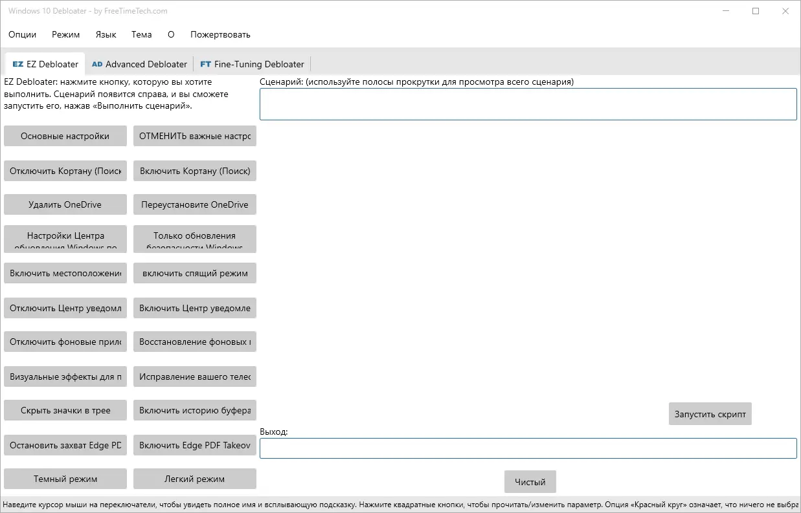801x513 pixels.
Task: Switch to the Advanced Debloater tab
Action: [x=139, y=64]
